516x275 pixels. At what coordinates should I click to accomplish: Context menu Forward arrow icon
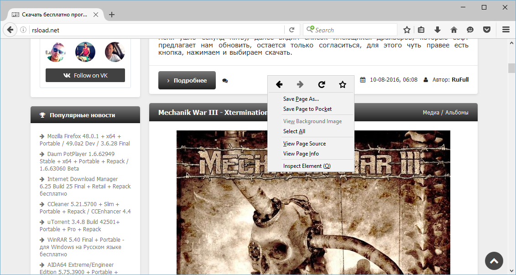pos(300,84)
